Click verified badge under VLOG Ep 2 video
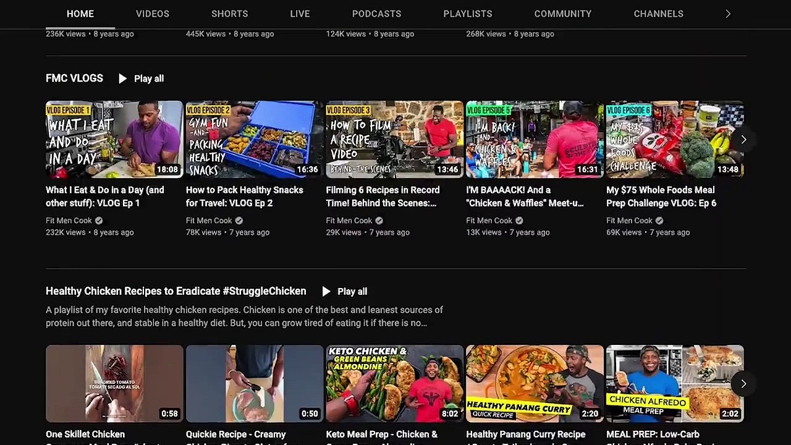 [x=239, y=221]
